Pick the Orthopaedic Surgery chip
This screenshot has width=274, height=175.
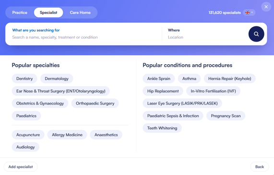pos(95,104)
